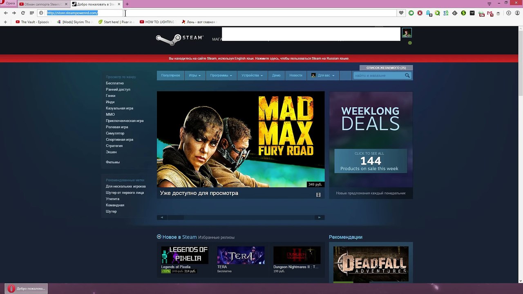The height and width of the screenshot is (294, 523).
Task: Expand the Для вас dropdown menu
Action: [x=323, y=76]
